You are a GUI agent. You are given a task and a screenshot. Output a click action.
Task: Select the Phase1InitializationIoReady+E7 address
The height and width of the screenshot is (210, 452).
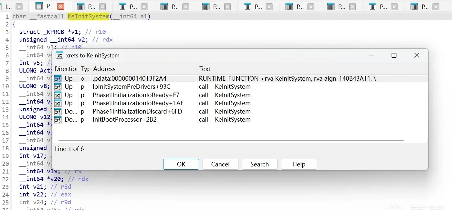point(136,95)
